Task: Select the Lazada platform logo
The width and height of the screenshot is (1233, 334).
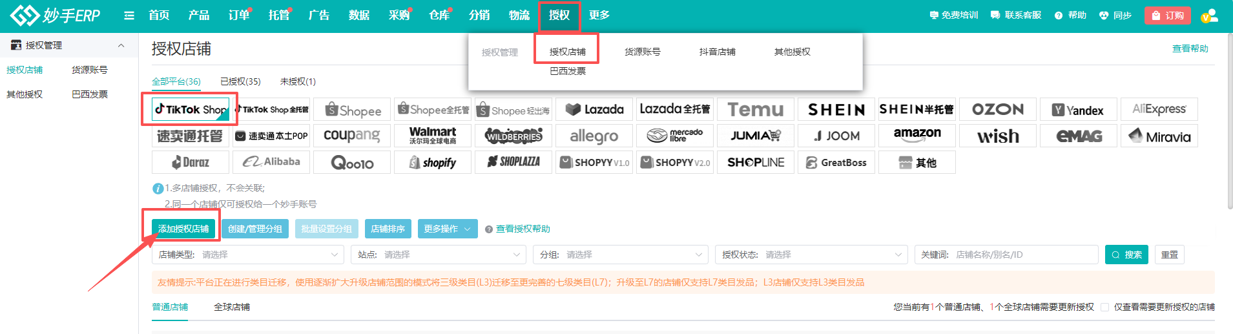Action: 594,109
